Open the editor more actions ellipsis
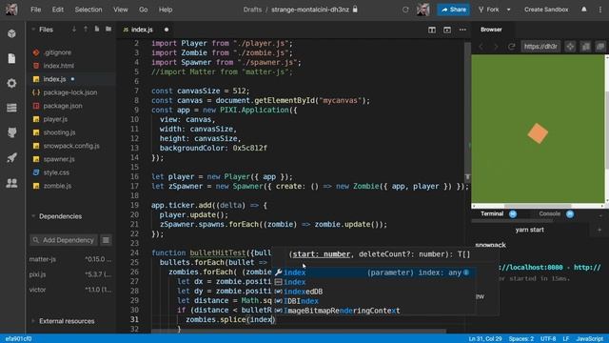 tap(462, 30)
